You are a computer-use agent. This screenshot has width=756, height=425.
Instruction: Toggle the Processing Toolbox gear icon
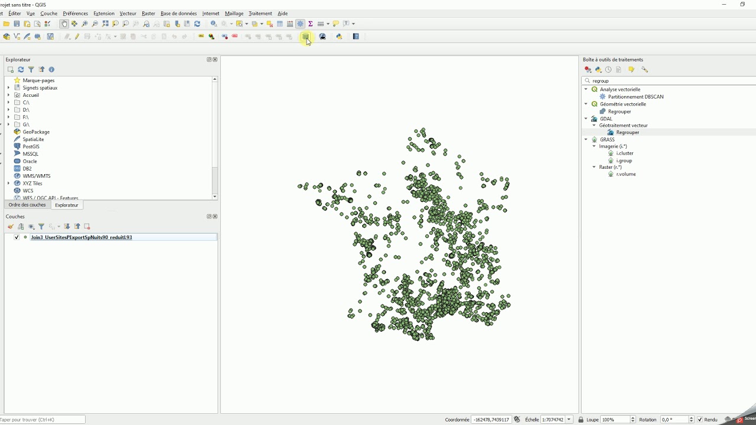tap(300, 24)
